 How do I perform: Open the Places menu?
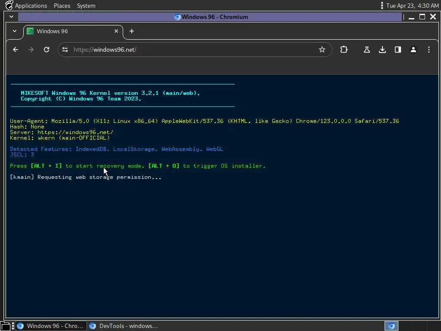(62, 6)
